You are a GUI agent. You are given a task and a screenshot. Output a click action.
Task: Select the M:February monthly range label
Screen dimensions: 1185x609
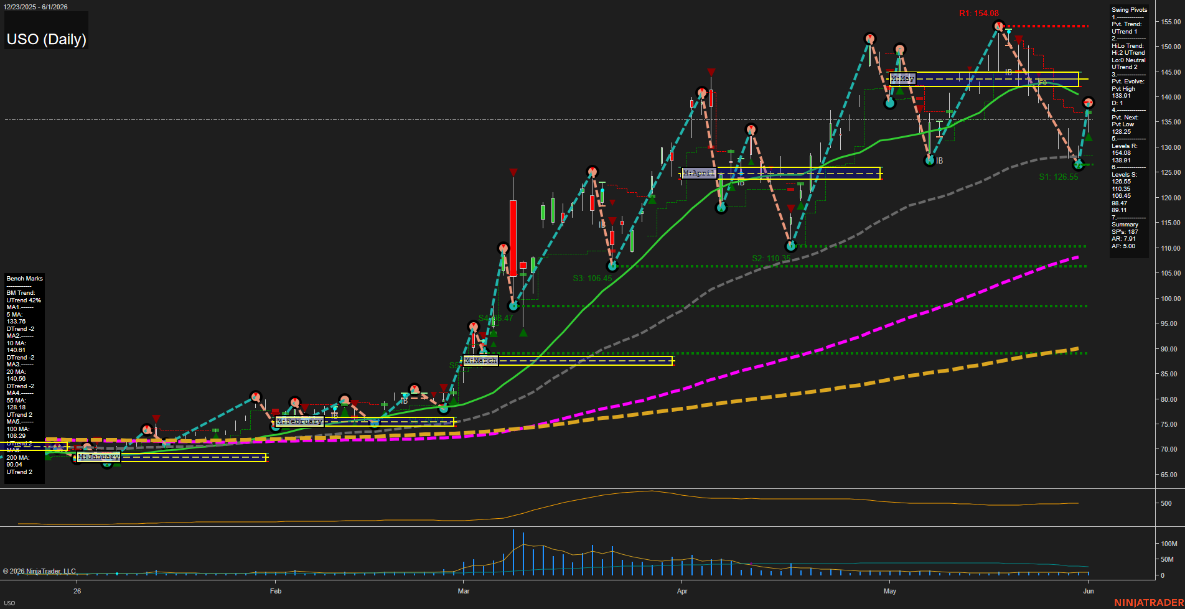(x=299, y=422)
